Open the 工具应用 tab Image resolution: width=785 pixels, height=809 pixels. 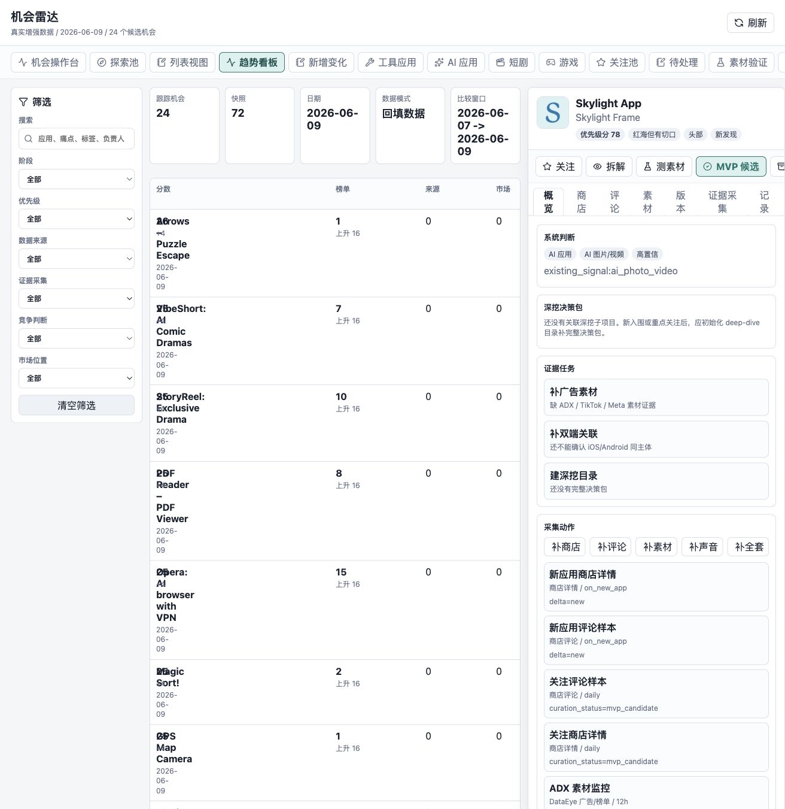point(391,62)
